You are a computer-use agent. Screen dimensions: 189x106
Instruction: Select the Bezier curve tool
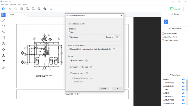(3, 32)
